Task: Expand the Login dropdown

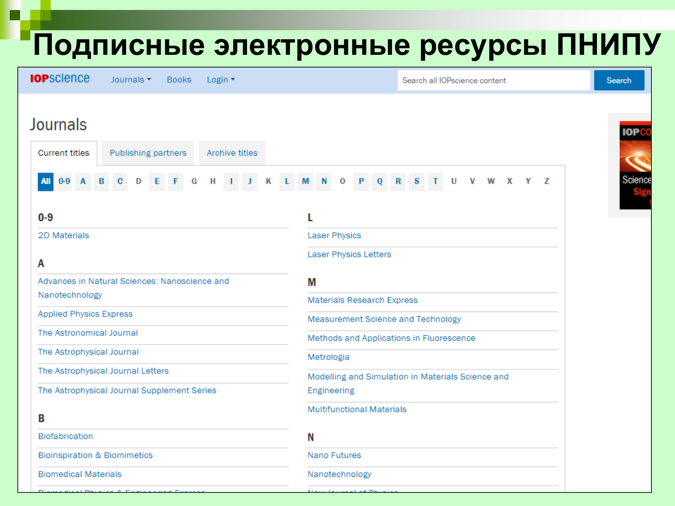Action: 221,80
